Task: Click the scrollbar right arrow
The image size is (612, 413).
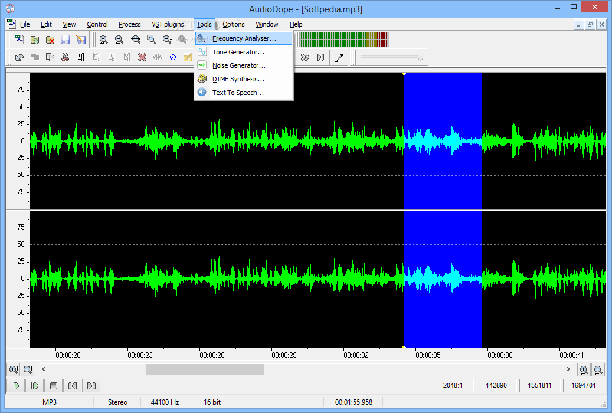Action: 568,369
